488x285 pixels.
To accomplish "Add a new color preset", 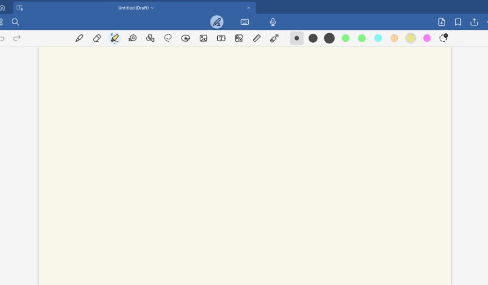I will click(443, 38).
